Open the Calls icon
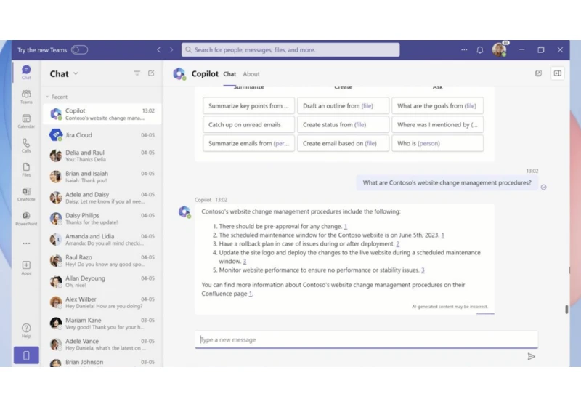Viewport: 581px width, 407px height. 26,145
